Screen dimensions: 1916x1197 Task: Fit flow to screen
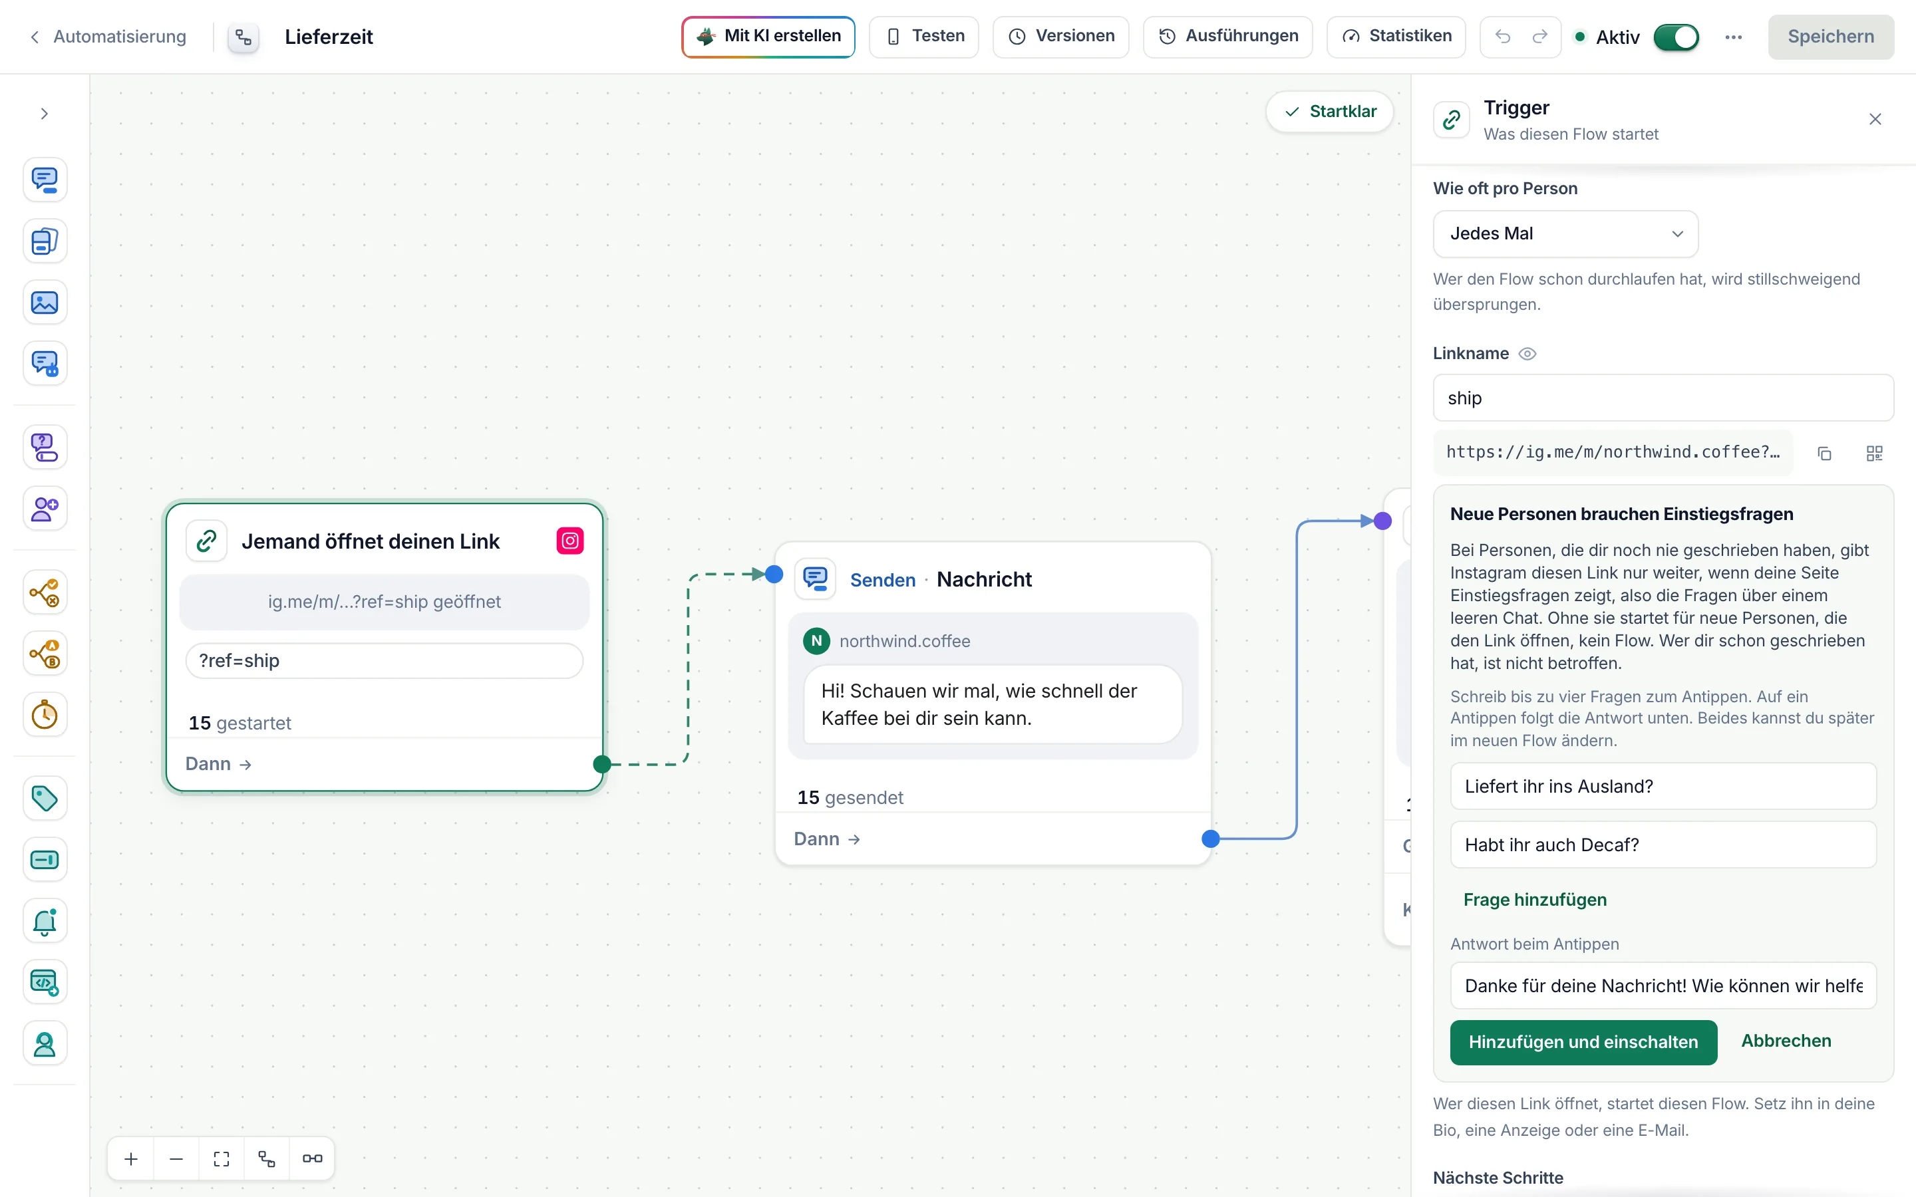pyautogui.click(x=222, y=1159)
